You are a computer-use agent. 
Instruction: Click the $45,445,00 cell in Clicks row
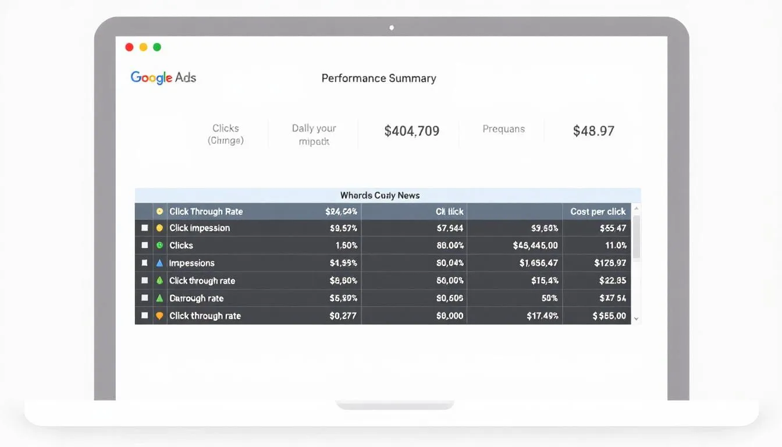[x=535, y=246]
